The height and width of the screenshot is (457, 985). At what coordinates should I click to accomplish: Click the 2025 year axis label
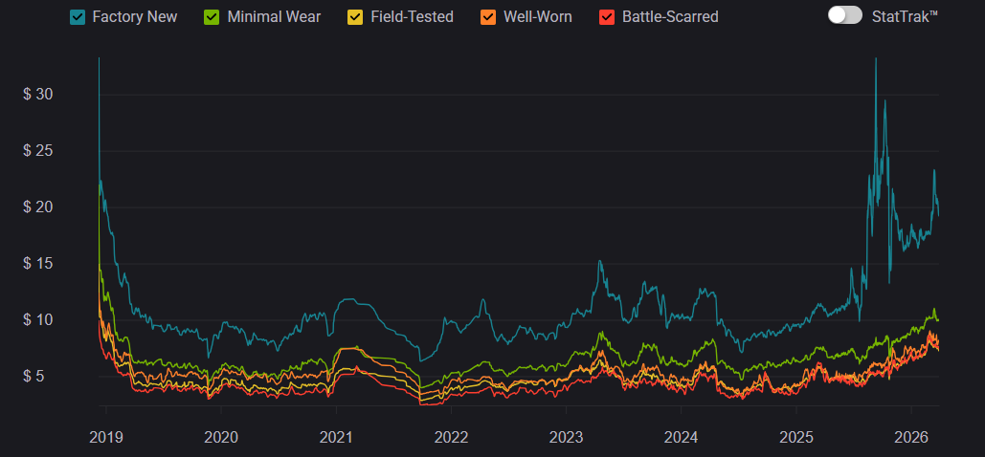pos(796,437)
